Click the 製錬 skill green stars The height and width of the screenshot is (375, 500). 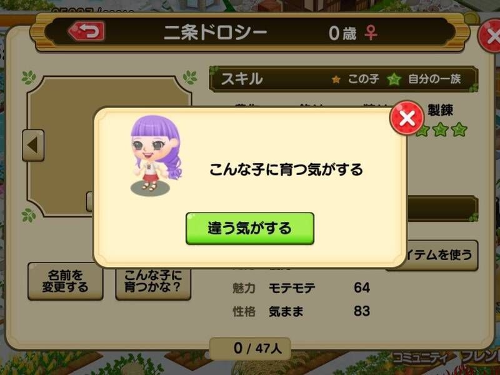(x=442, y=129)
